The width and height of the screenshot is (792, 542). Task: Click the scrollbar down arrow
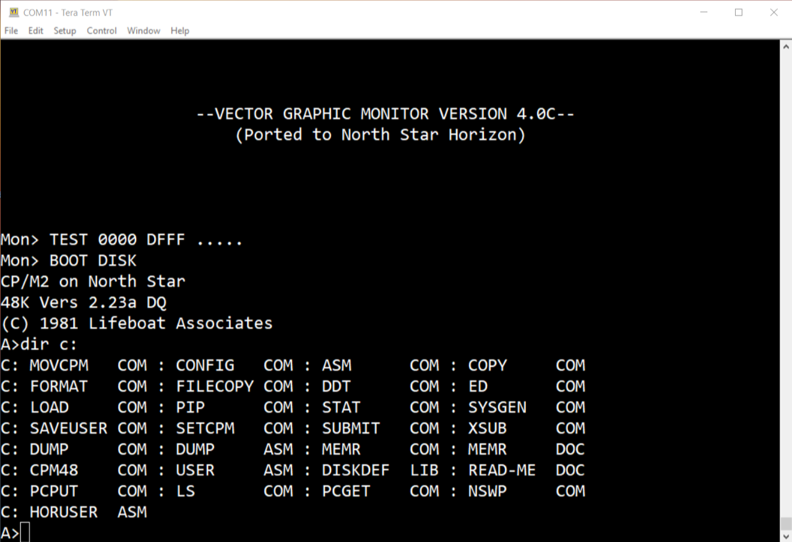(786, 536)
